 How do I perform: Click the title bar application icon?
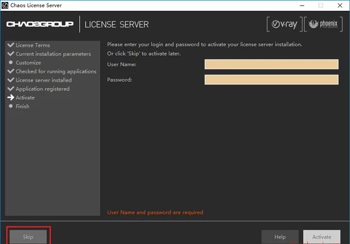coord(5,5)
